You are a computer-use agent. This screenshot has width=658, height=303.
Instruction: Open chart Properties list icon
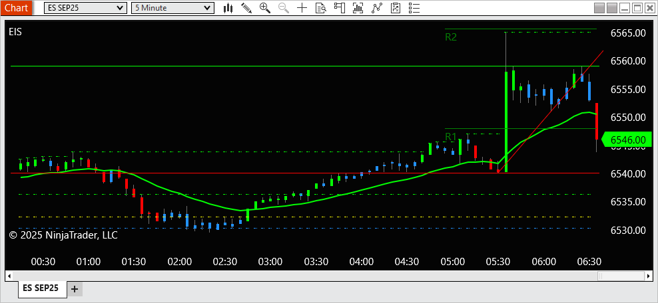tap(414, 7)
